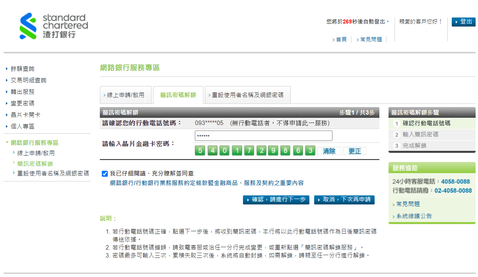Viewport: 478px width, 277px height.
Task: Open 晶片卡開卡 in the sidebar
Action: (25, 115)
